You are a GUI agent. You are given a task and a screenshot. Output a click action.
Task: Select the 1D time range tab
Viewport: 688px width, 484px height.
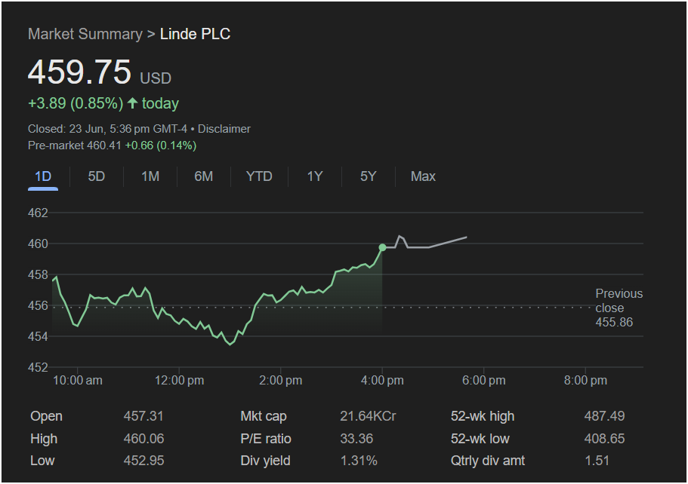pos(43,176)
